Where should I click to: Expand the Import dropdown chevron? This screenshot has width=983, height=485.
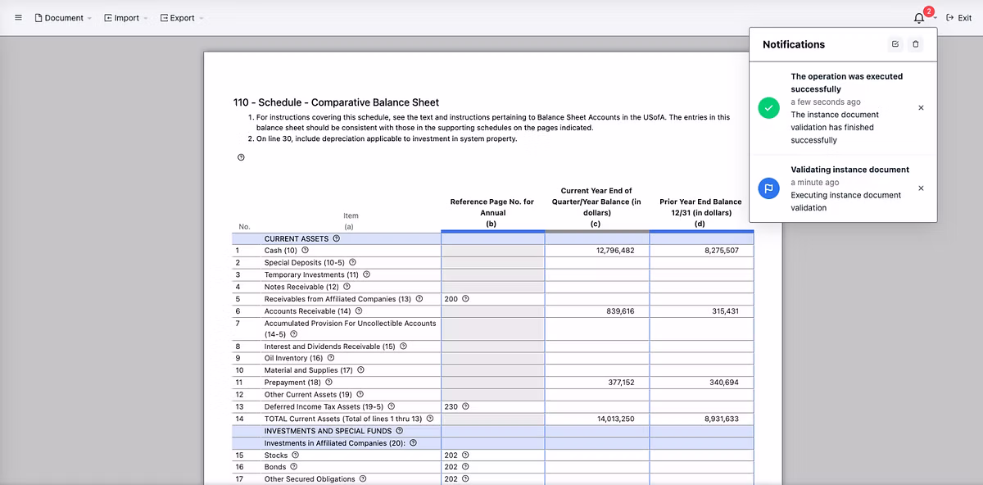(x=144, y=17)
